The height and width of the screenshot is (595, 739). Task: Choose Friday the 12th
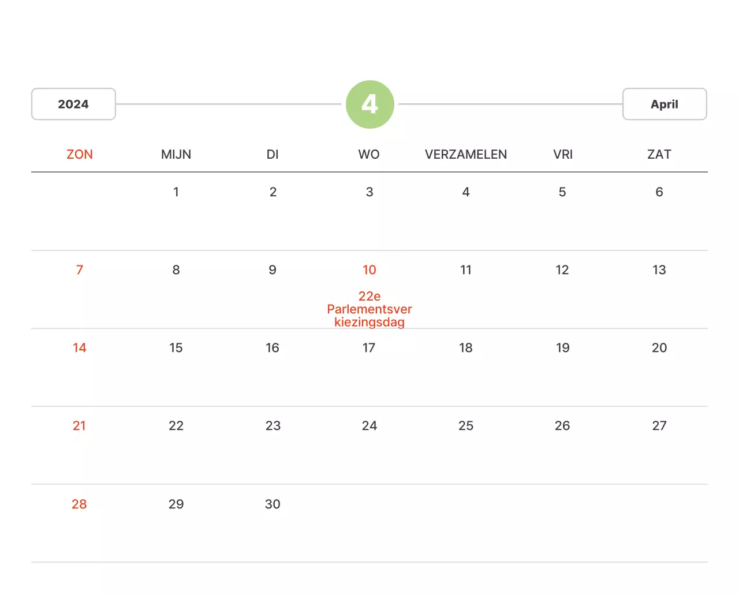(x=562, y=270)
